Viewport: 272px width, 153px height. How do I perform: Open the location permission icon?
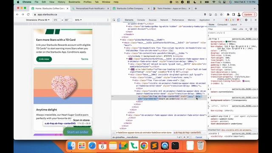[x=205, y=14]
